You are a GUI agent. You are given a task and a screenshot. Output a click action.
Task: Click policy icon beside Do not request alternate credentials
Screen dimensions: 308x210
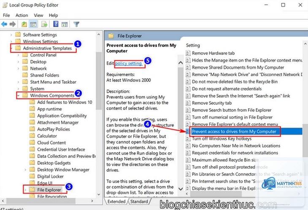pyautogui.click(x=188, y=88)
